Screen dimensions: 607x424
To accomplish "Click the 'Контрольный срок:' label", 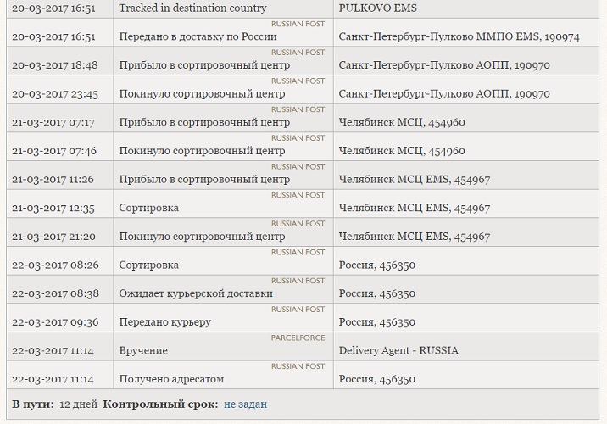I will [x=160, y=404].
